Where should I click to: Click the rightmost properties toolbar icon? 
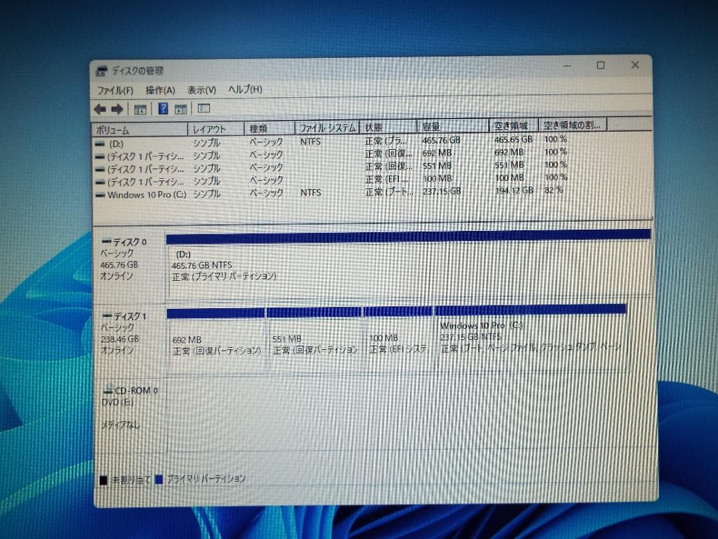(x=205, y=108)
